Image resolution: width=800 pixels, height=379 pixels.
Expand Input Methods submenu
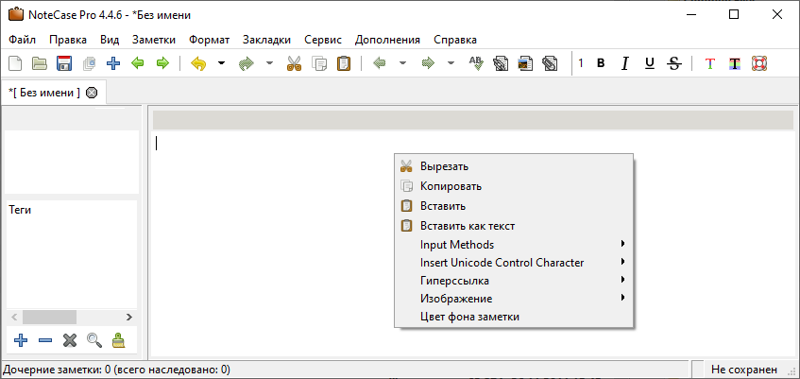pos(514,244)
